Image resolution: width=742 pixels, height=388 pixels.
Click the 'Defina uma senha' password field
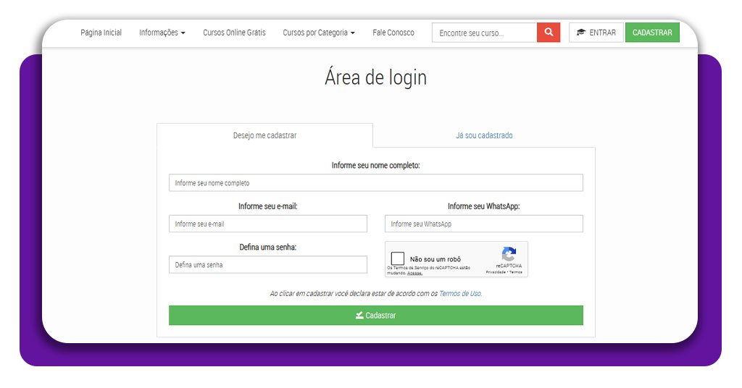tap(268, 265)
